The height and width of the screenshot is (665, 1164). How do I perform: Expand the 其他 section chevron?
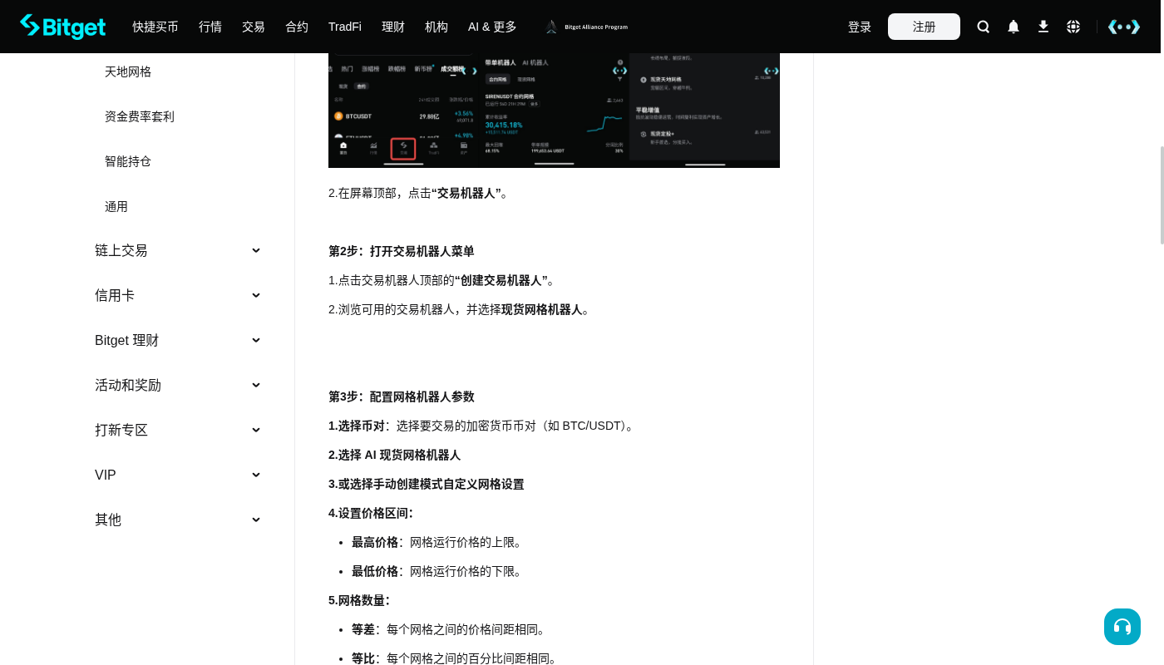coord(256,520)
